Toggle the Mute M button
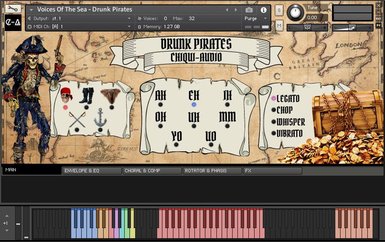The height and width of the screenshot is (242, 385). coord(279,25)
